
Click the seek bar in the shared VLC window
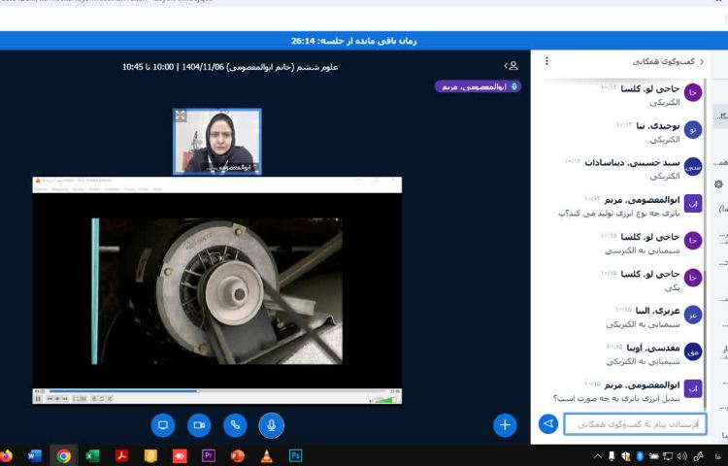tap(217, 391)
